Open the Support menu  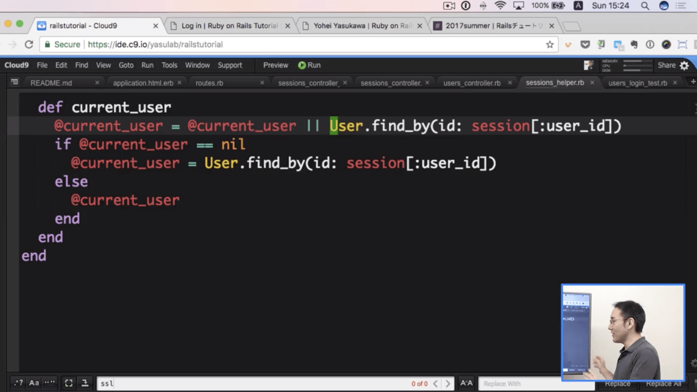coord(230,65)
